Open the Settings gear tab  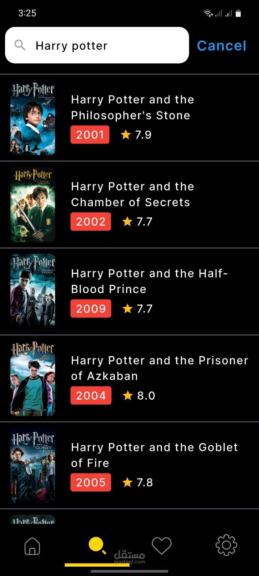pos(226,545)
